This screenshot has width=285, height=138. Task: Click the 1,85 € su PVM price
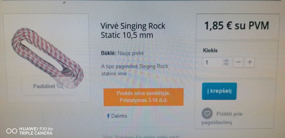click(237, 26)
